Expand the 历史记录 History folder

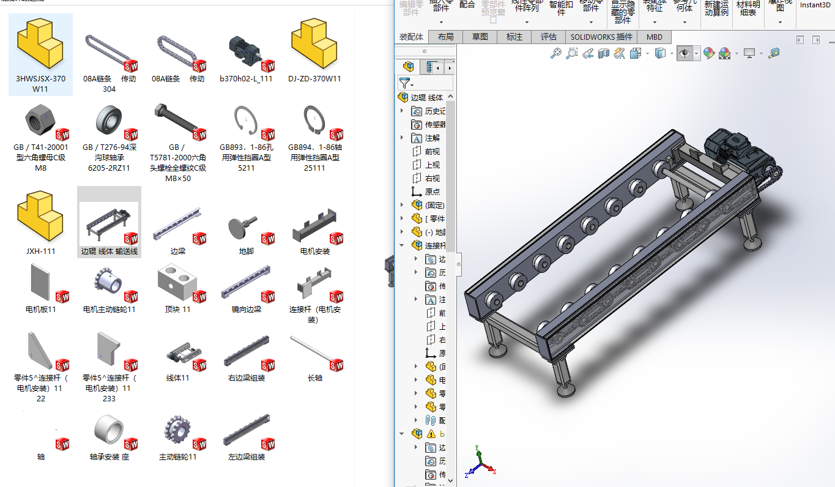(x=402, y=111)
